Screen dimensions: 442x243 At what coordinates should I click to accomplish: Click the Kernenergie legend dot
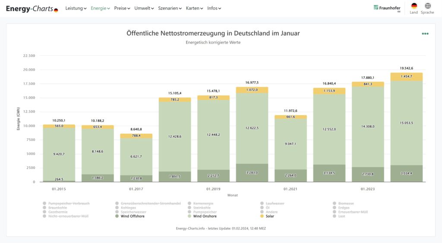(x=189, y=203)
